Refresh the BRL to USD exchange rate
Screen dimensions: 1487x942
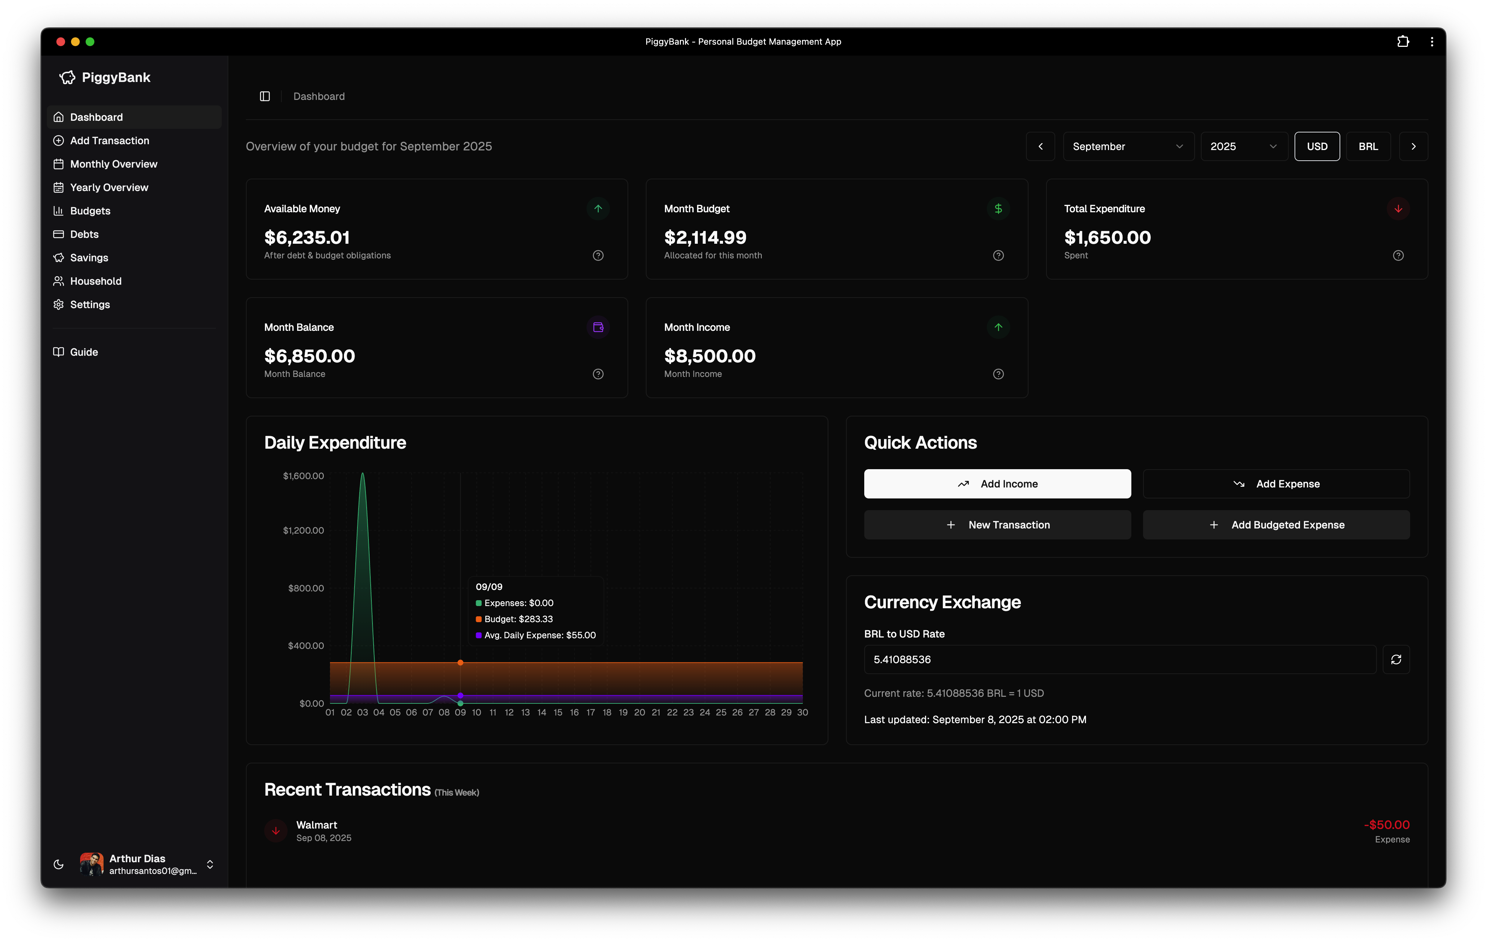(1396, 660)
